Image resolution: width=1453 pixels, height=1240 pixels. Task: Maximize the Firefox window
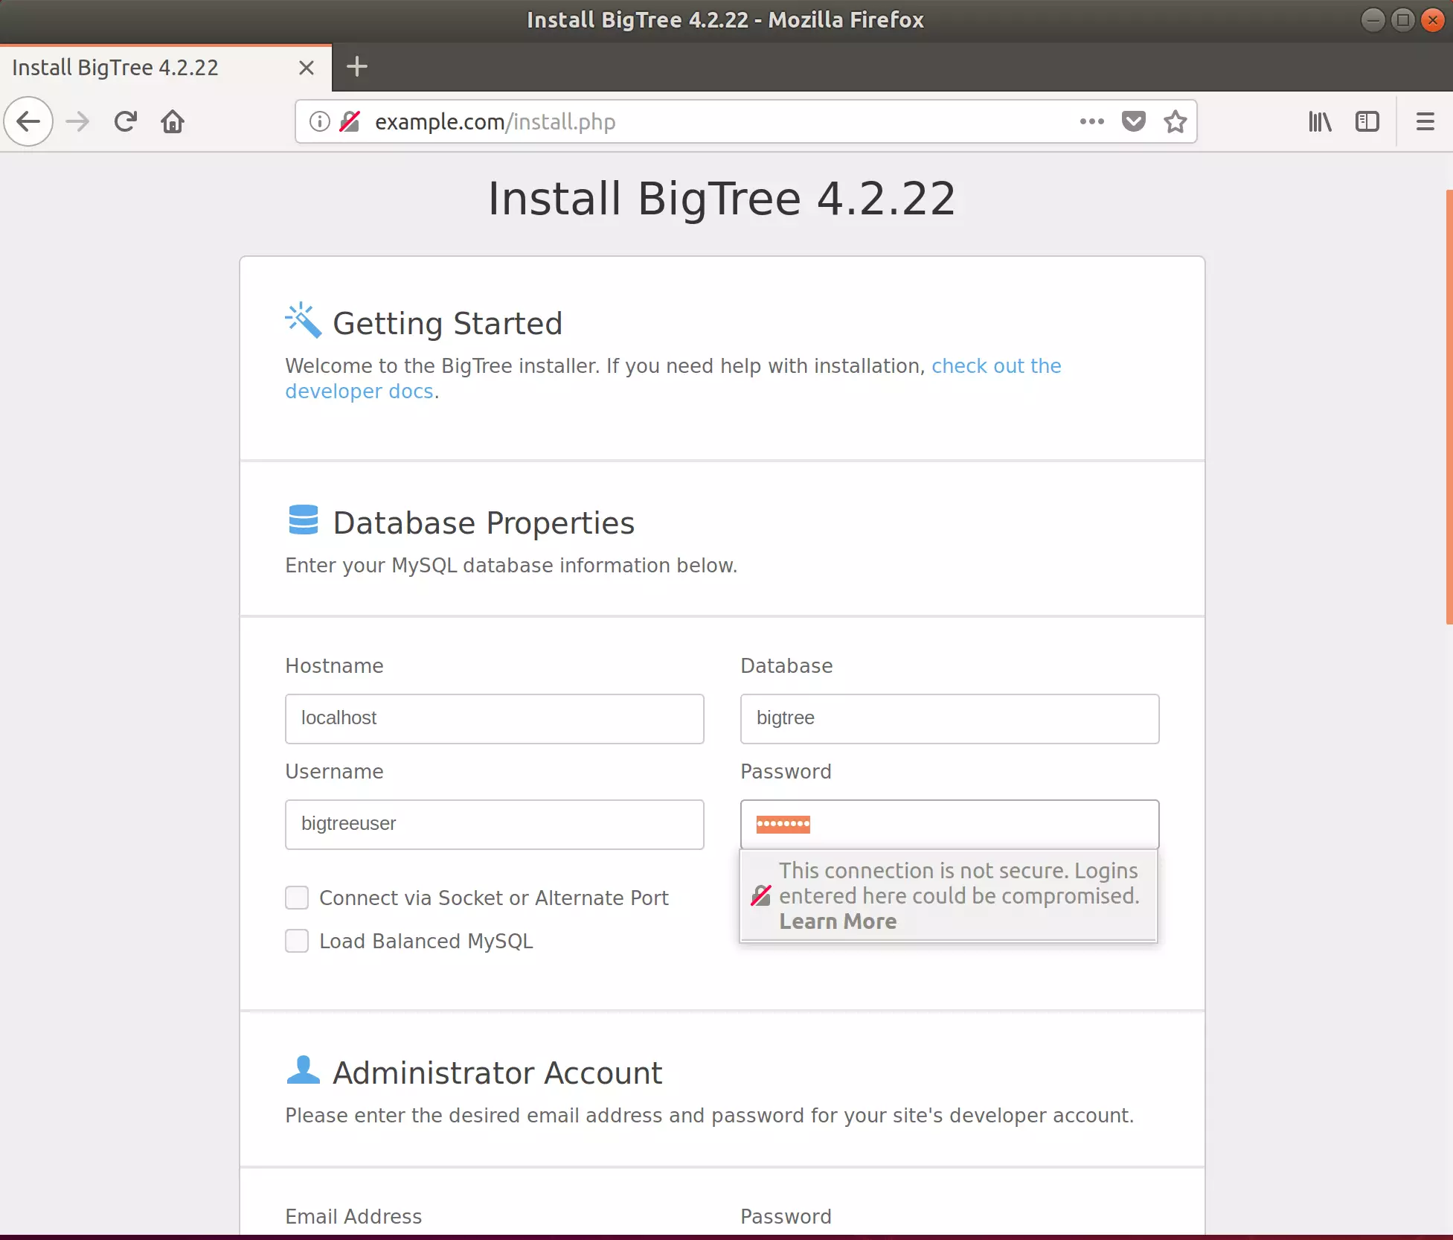pyautogui.click(x=1402, y=20)
